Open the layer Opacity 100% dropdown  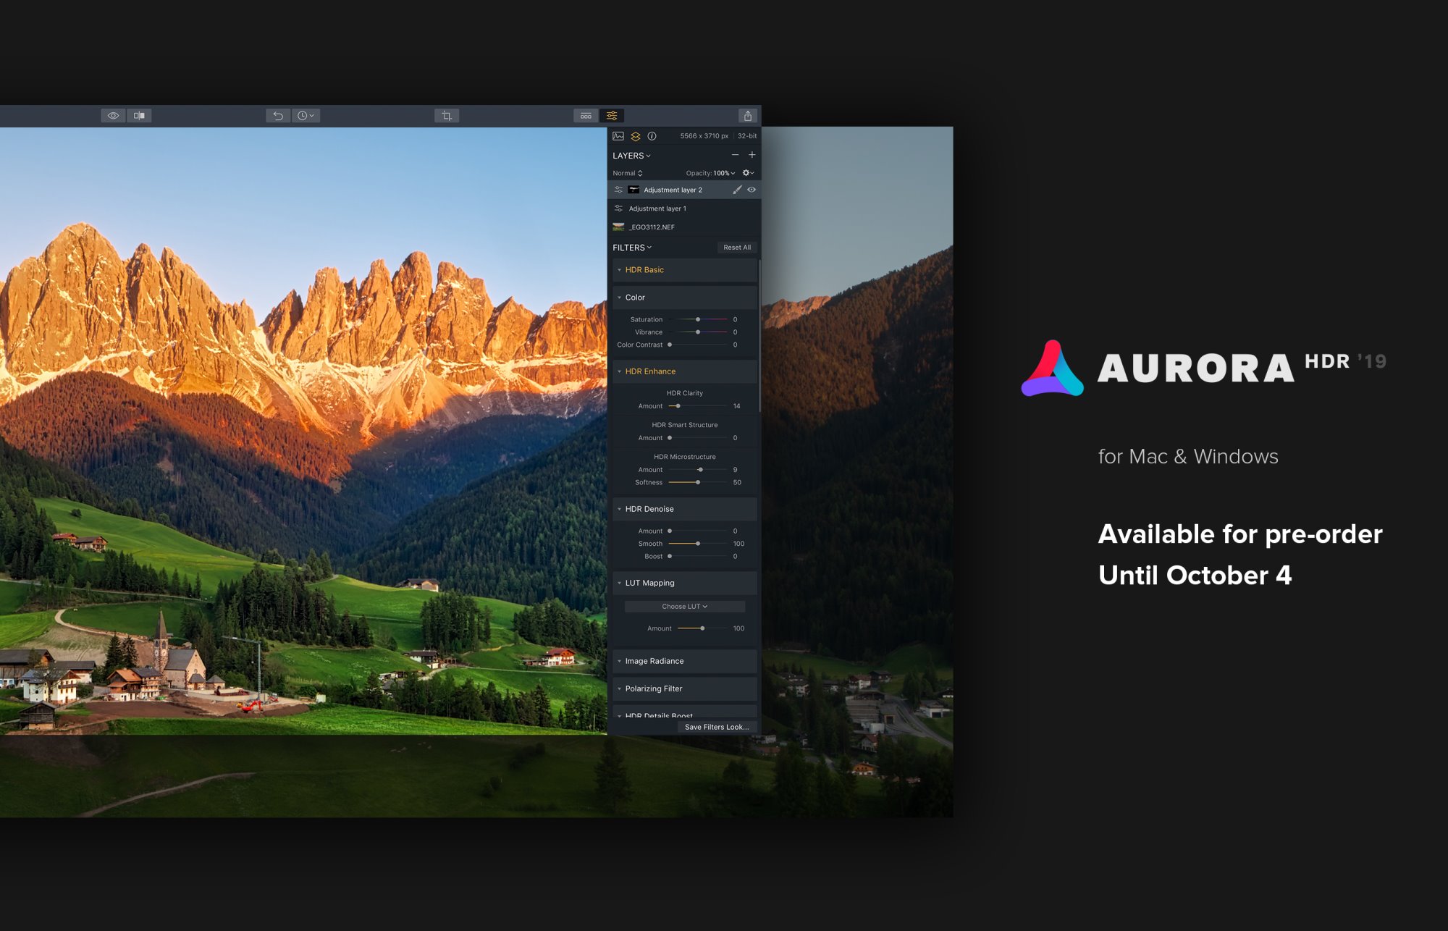710,173
